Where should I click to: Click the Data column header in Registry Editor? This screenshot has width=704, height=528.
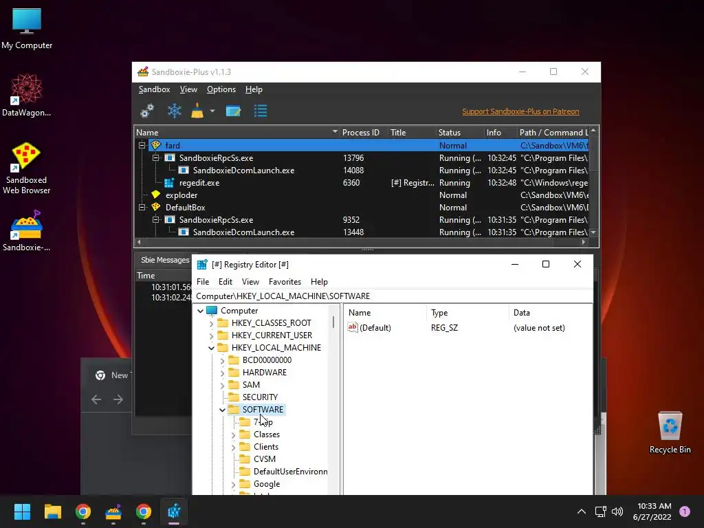click(551, 313)
